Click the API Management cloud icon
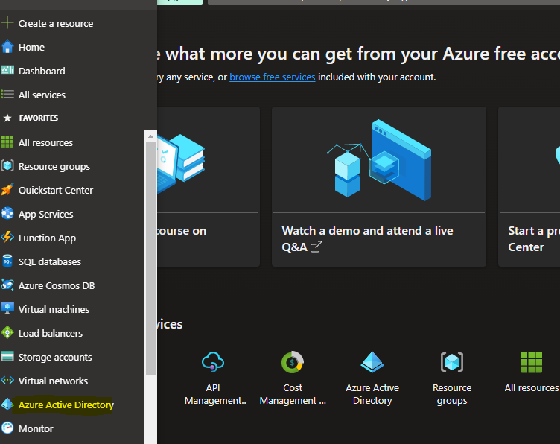Viewport: 560px width, 444px height. click(214, 362)
